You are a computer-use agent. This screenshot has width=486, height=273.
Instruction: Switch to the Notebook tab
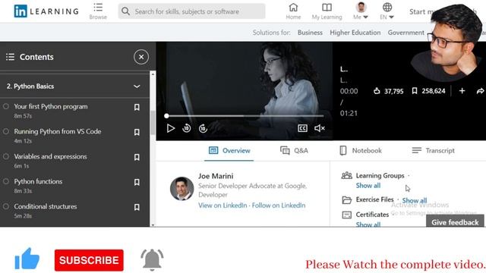[361, 151]
